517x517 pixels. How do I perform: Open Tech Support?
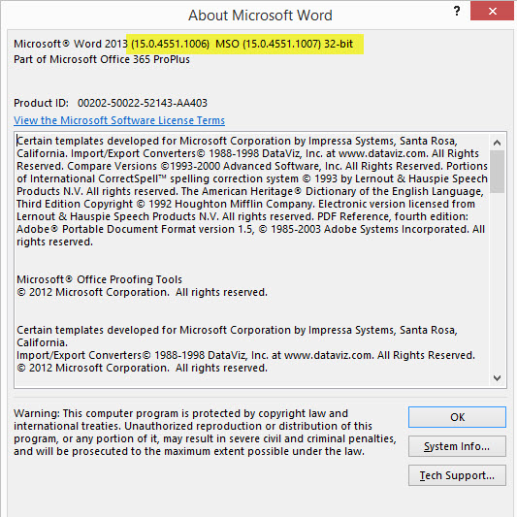[457, 475]
